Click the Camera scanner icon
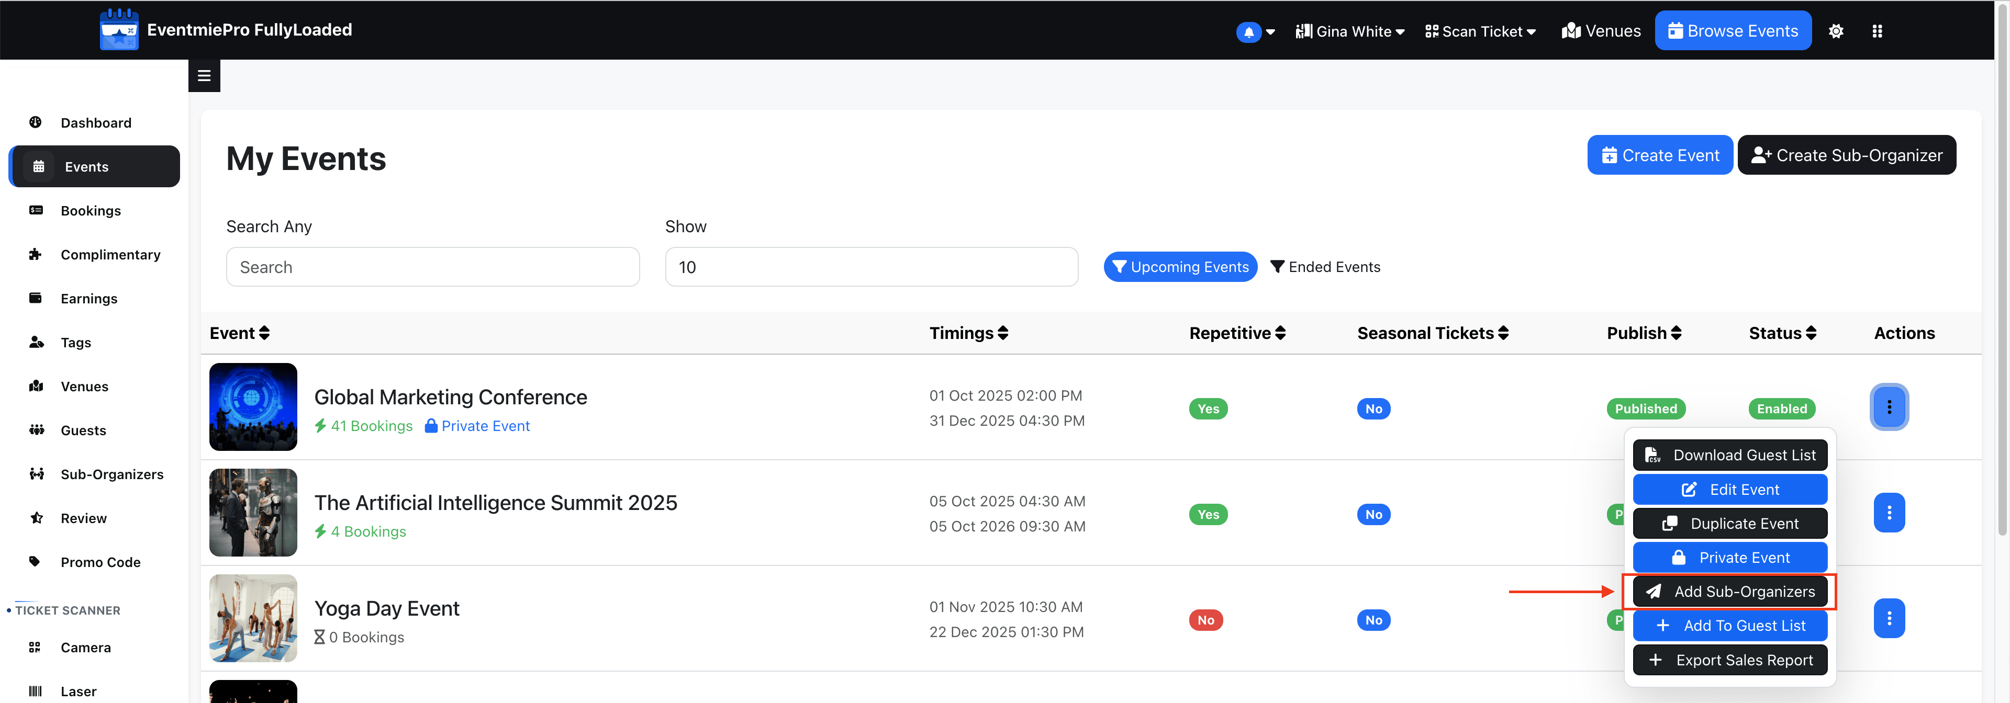2010x703 pixels. (x=35, y=647)
